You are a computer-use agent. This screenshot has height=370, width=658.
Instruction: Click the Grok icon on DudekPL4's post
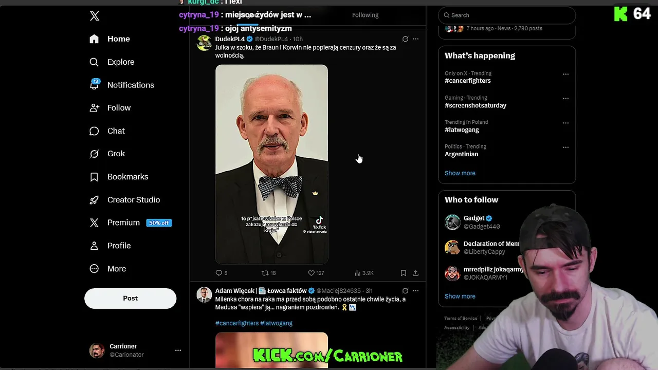[405, 39]
